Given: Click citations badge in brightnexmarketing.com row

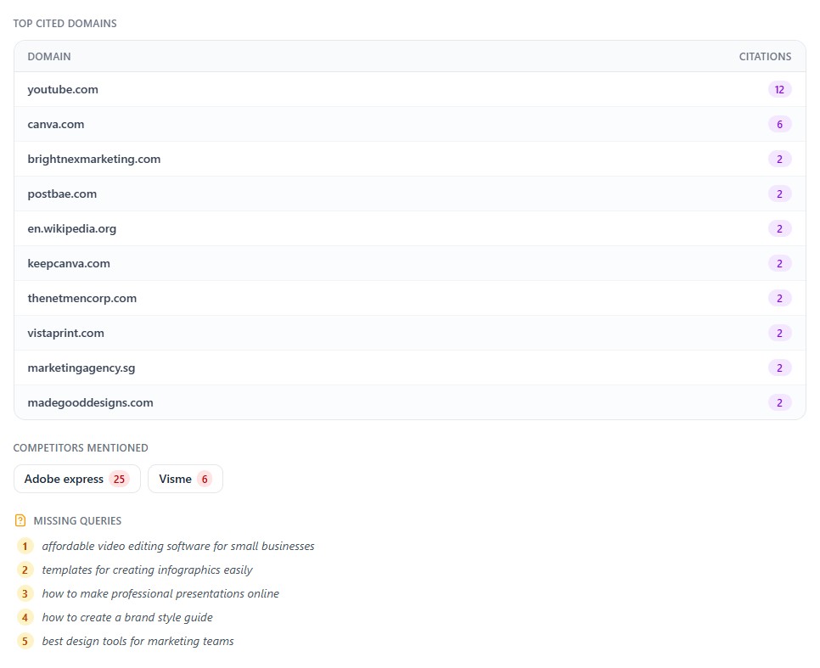Looking at the screenshot, I should tap(779, 159).
